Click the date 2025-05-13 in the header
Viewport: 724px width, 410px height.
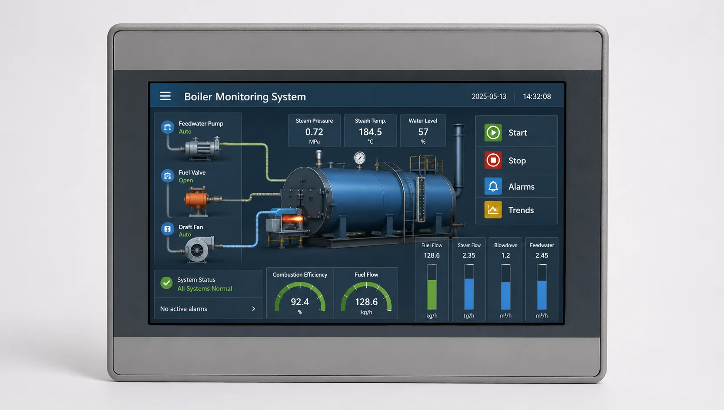click(489, 96)
